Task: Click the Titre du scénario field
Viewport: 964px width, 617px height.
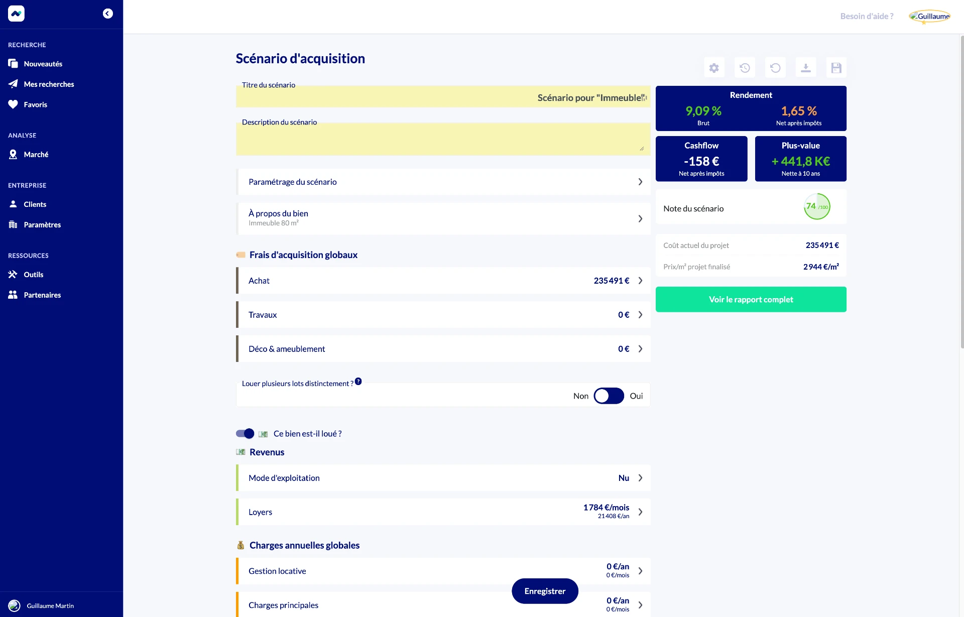Action: [443, 97]
